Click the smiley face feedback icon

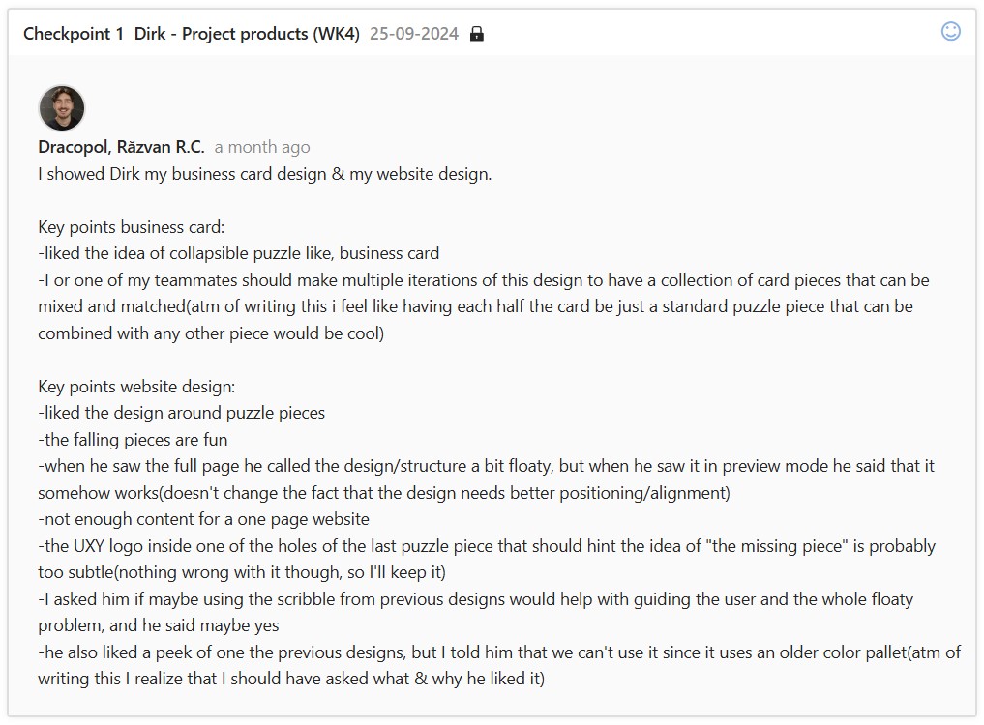pyautogui.click(x=951, y=32)
